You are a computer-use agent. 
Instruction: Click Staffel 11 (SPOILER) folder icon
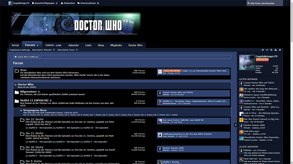coord(16,101)
